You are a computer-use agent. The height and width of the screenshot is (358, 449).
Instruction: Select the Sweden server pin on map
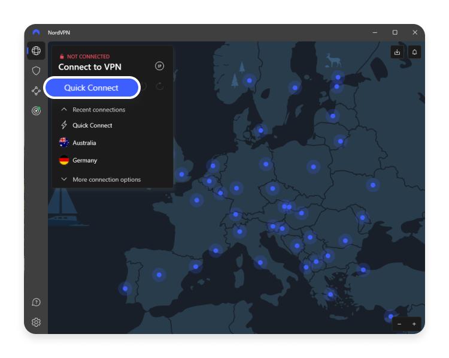[295, 88]
